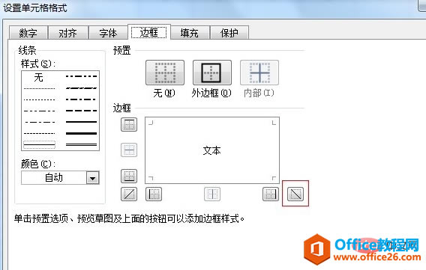Image resolution: width=426 pixels, height=270 pixels.
Task: Toggle the diagonal up border button
Action: 129,194
